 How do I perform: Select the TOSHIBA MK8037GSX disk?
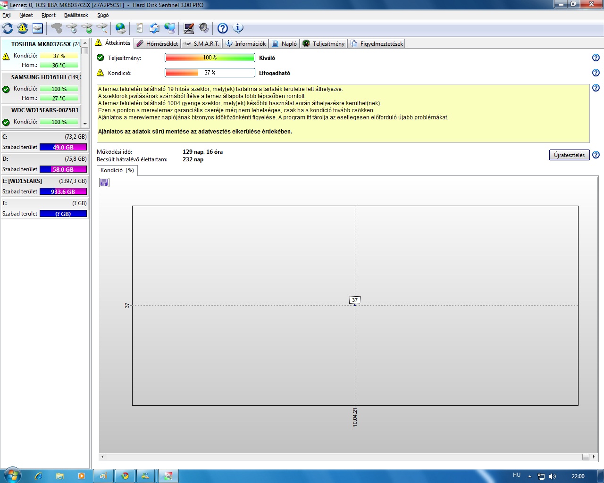pos(41,44)
